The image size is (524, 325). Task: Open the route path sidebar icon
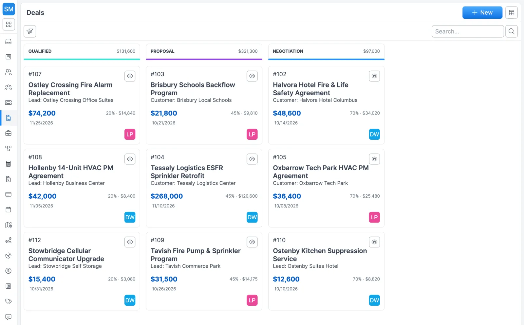9,240
